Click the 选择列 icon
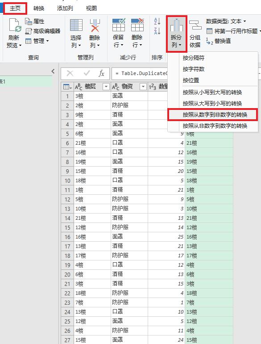 (x=76, y=25)
